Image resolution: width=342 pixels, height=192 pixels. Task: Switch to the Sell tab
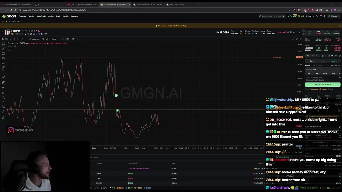tap(323, 61)
